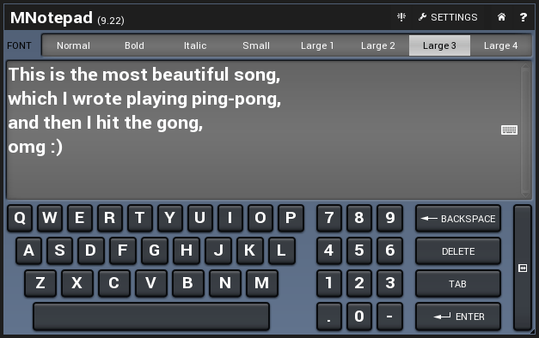
Task: Click the C key
Action: click(x=114, y=283)
